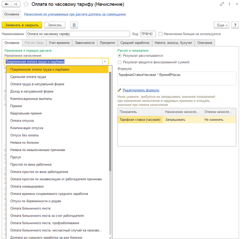Click the Расчет базы tab
Screen dimensions: 241x239
(x=34, y=43)
